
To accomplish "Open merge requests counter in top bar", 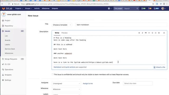I will tap(150, 8).
